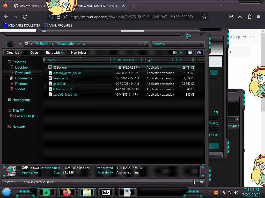
Task: Switch to WinWorld IMS REAL-32 tab
Action: 99,6
